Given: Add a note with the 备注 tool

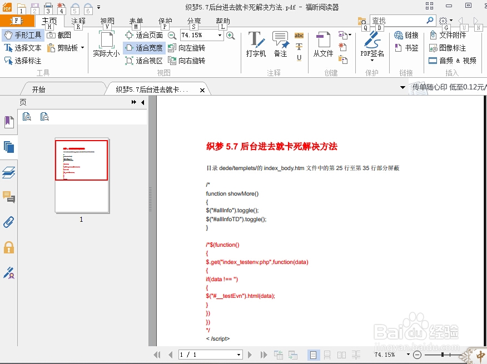Looking at the screenshot, I should [x=280, y=44].
